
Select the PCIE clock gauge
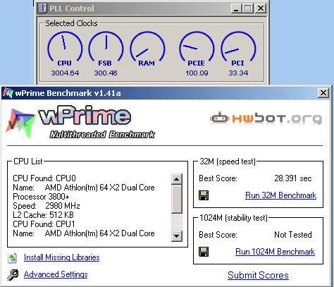coord(197,54)
